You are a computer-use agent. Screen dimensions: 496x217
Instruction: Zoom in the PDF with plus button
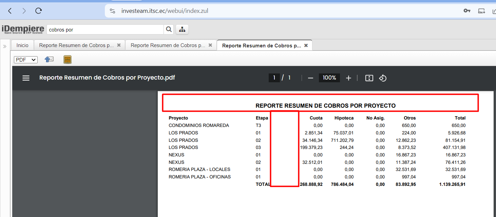pos(348,78)
